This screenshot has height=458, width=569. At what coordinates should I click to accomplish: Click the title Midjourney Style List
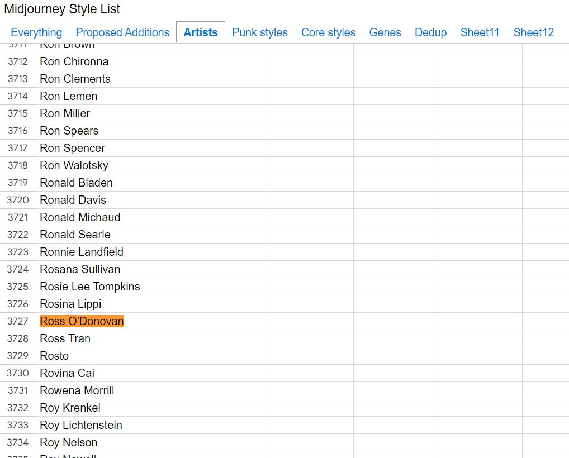click(62, 9)
